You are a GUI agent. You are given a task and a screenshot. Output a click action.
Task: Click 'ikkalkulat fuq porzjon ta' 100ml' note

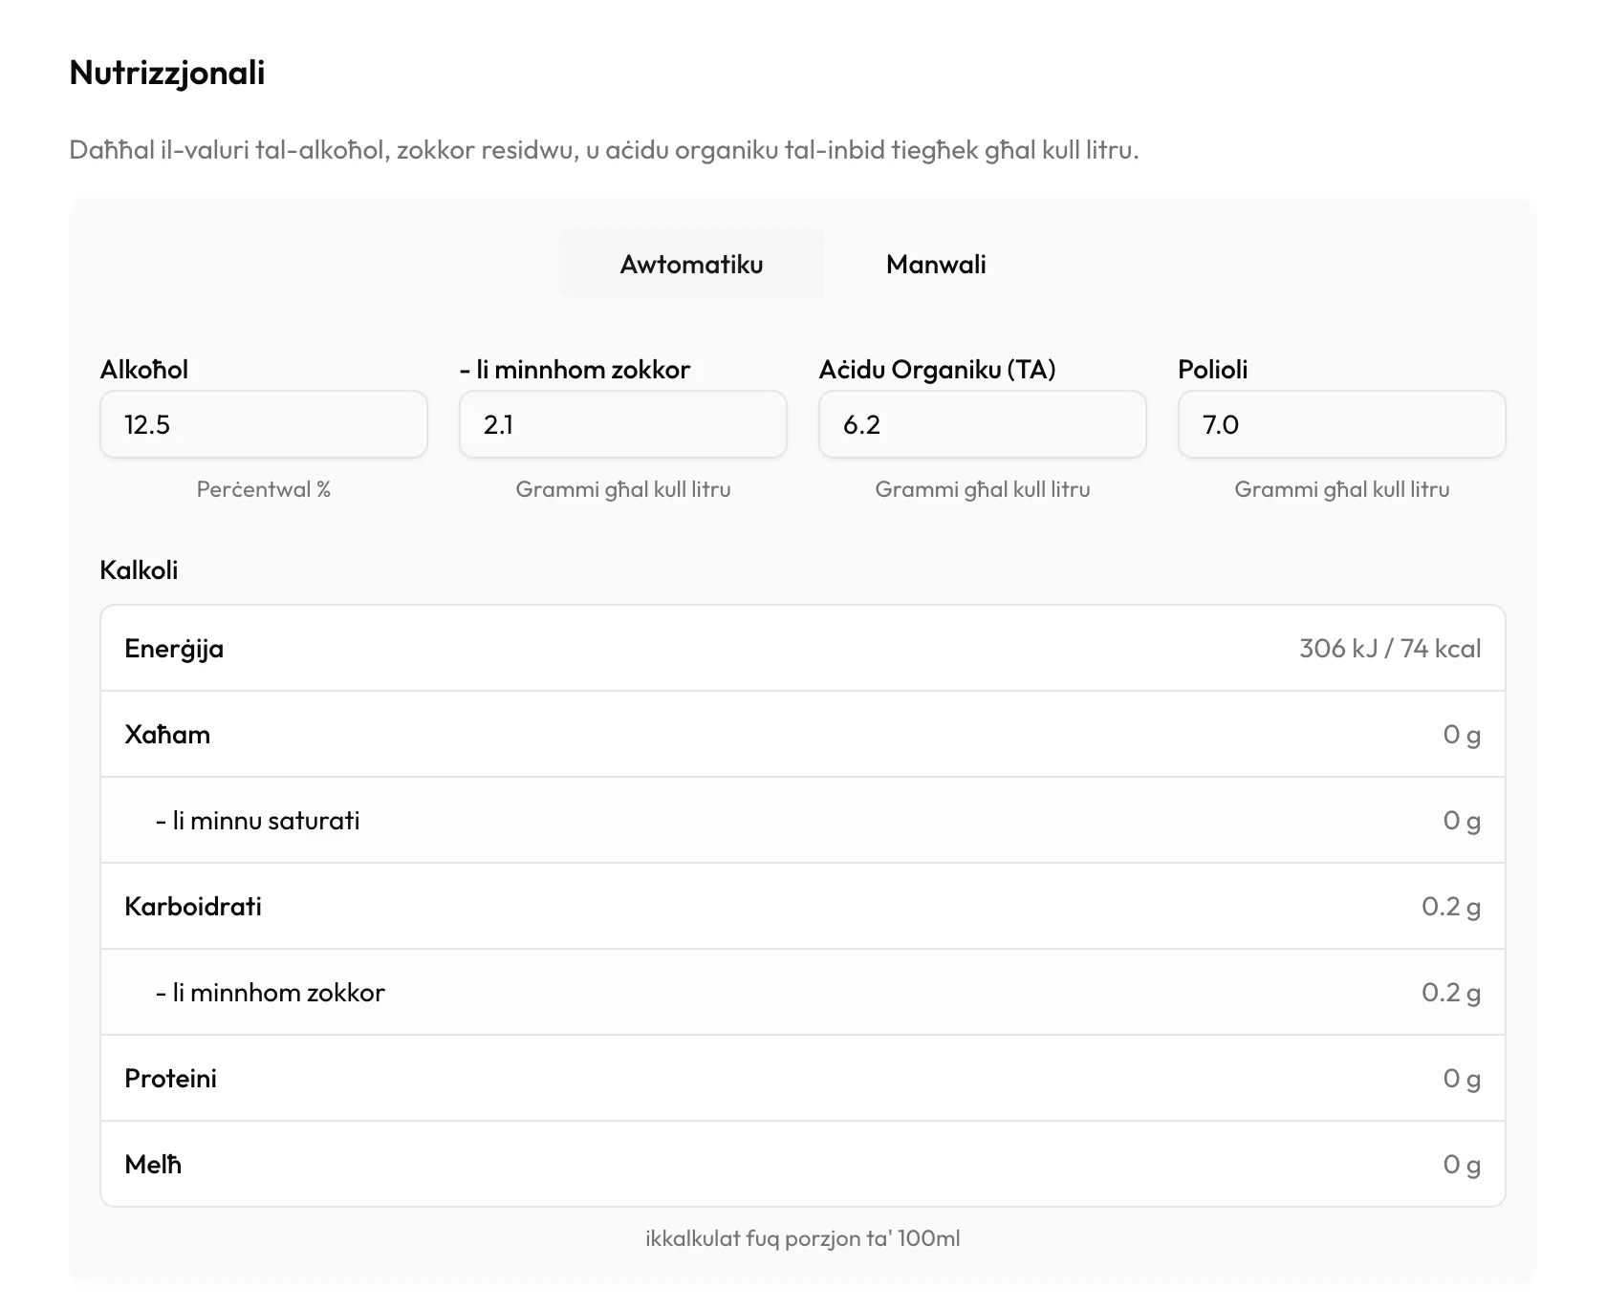point(803,1238)
